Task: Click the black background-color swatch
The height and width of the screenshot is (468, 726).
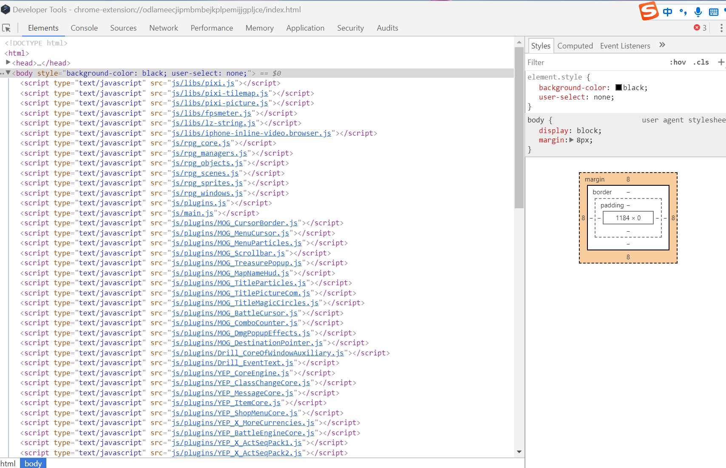Action: (618, 88)
